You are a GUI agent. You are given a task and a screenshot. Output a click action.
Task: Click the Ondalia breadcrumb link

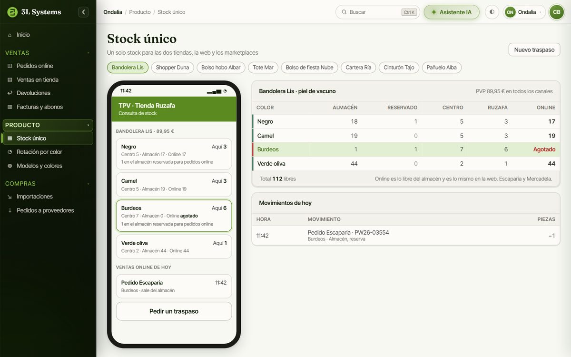click(113, 12)
